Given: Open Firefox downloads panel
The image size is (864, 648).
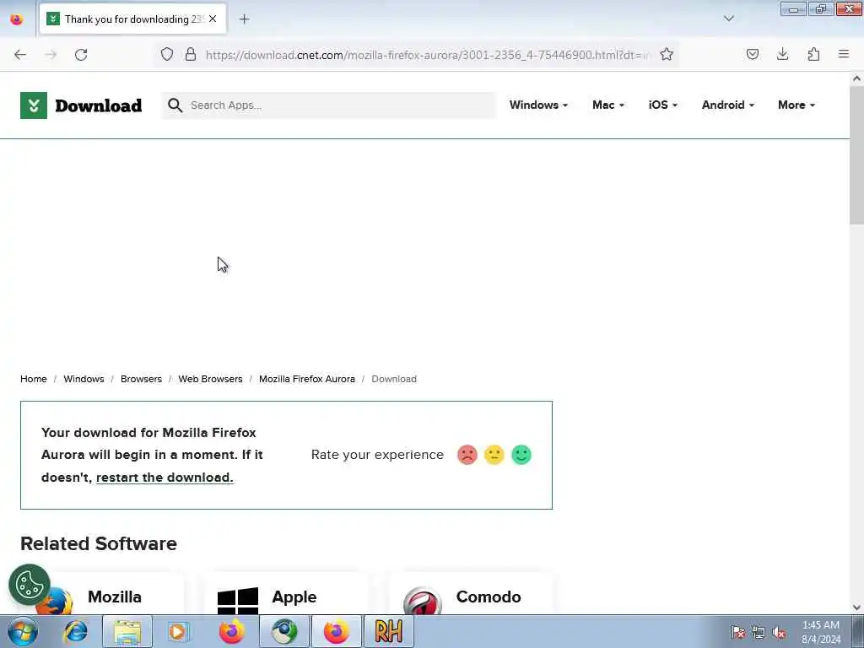Looking at the screenshot, I should tap(782, 54).
